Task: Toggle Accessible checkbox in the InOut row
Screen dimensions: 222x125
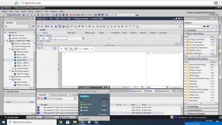Action: click(x=116, y=41)
